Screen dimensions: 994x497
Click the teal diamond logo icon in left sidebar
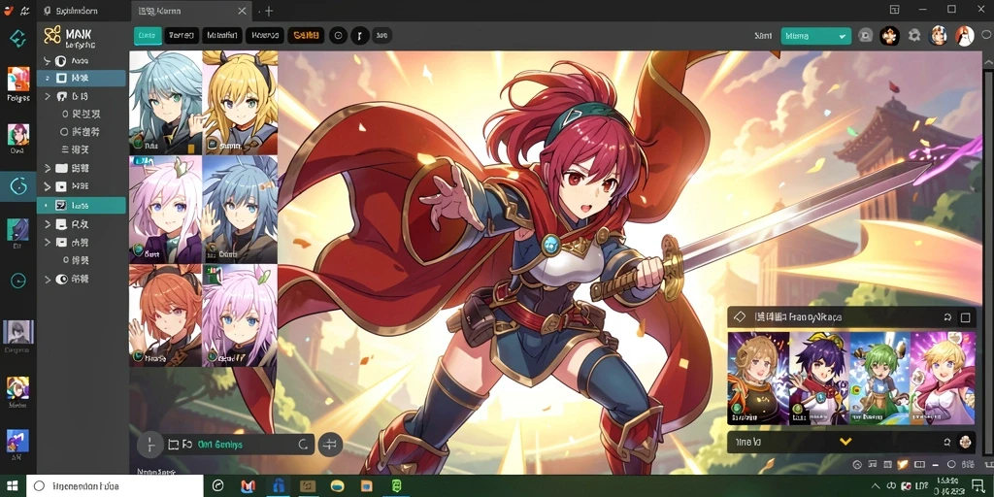[17, 39]
